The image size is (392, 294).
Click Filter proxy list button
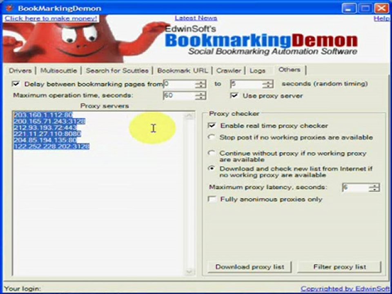(339, 267)
